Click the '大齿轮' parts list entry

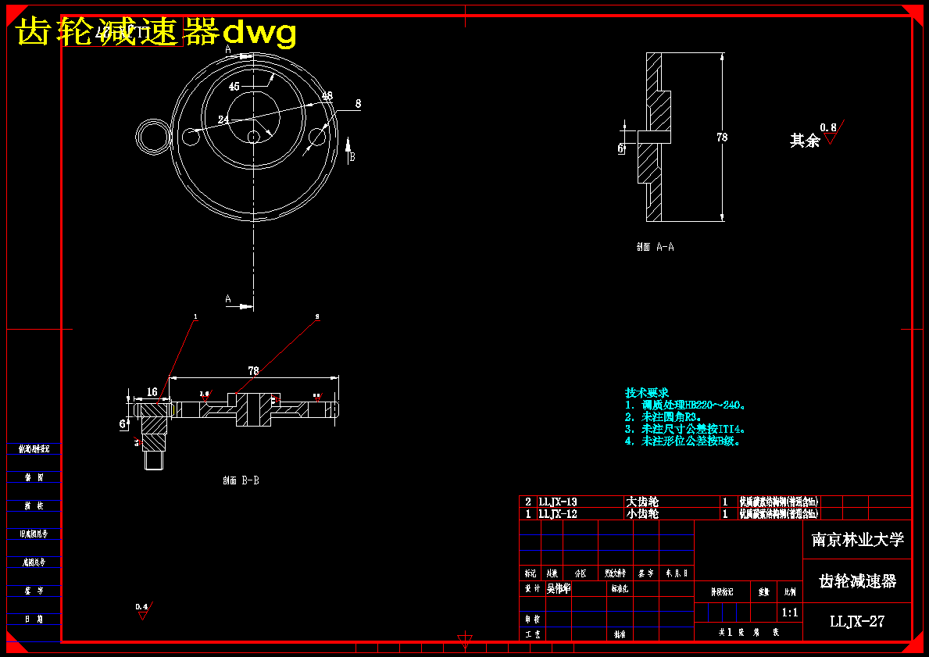(x=642, y=502)
